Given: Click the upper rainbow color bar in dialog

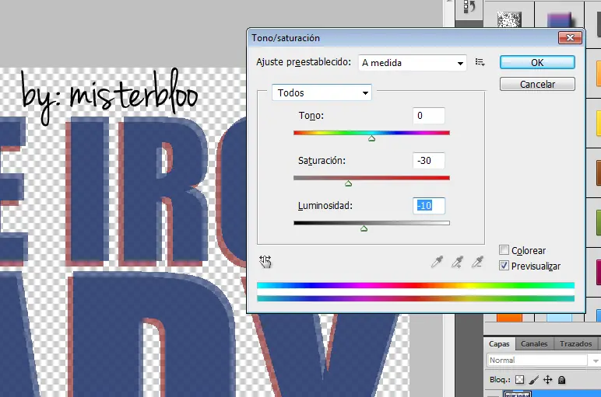Looking at the screenshot, I should (x=416, y=285).
